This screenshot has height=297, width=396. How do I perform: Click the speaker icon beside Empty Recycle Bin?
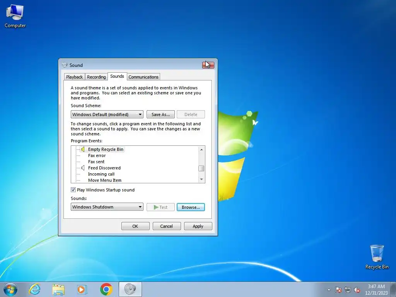83,149
